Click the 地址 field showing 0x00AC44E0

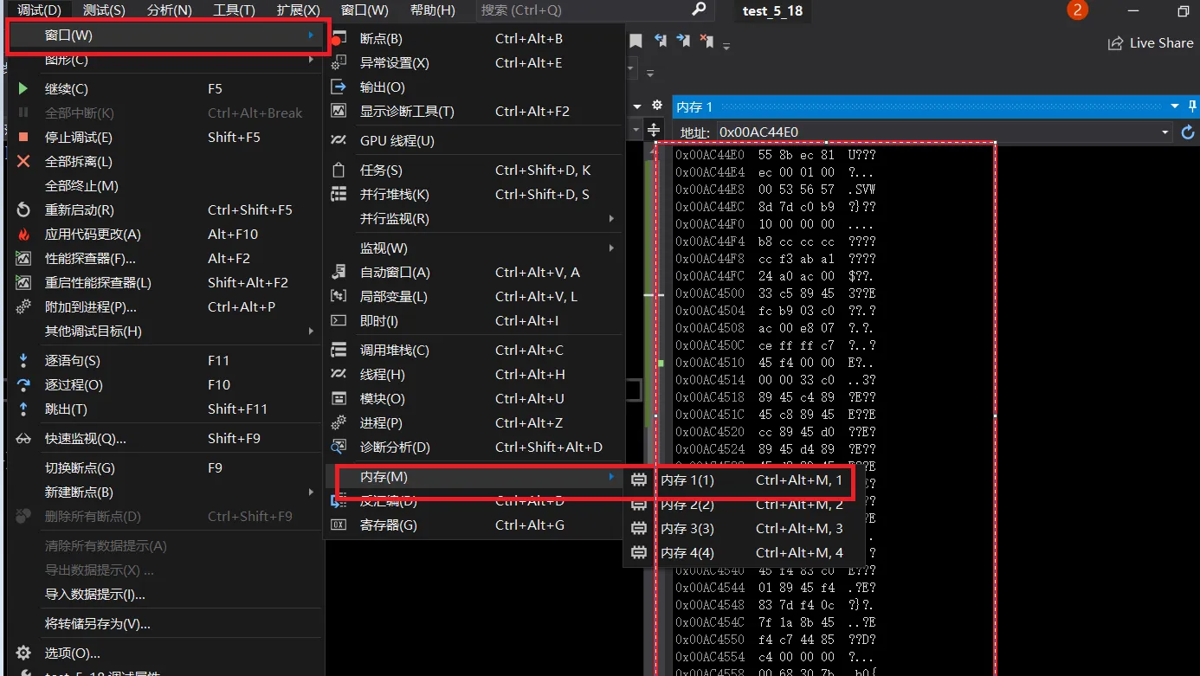(x=944, y=132)
